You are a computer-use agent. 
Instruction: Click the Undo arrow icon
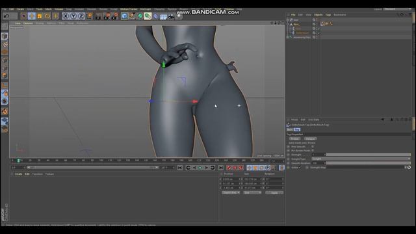pyautogui.click(x=6, y=16)
